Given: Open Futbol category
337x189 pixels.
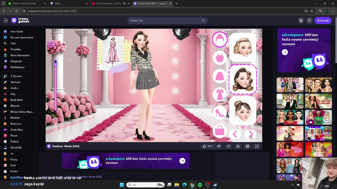Looking at the screenshot, I should (17, 141).
